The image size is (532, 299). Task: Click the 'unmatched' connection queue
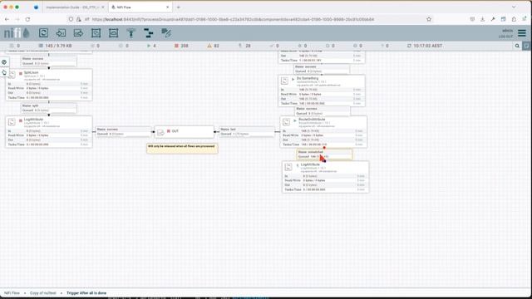[x=324, y=154]
